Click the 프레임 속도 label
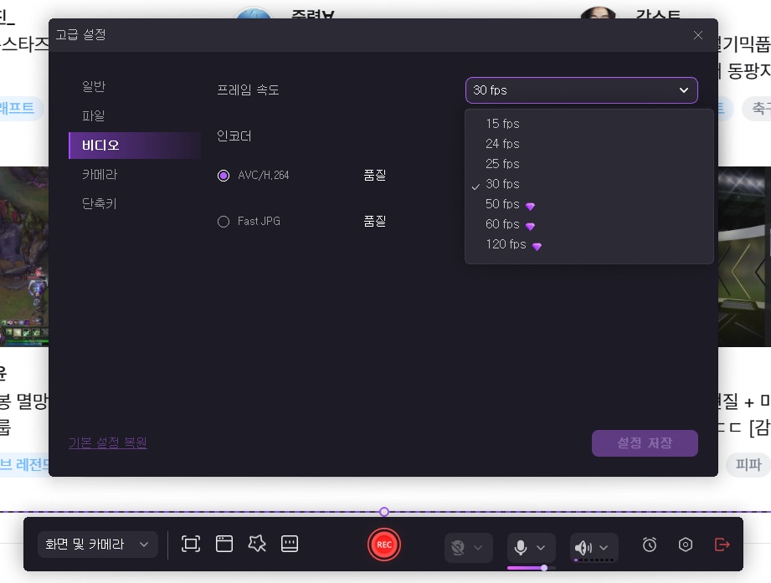Viewport: 771px width, 583px height. (248, 89)
